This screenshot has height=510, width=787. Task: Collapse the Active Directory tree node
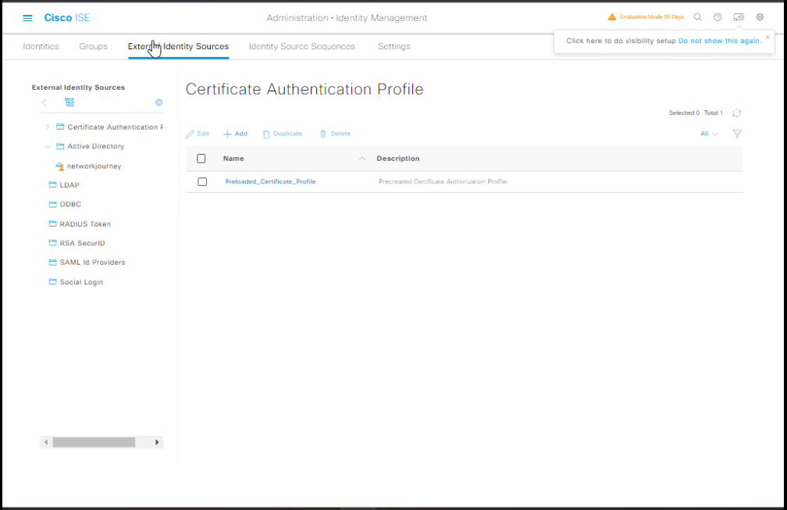tap(48, 147)
